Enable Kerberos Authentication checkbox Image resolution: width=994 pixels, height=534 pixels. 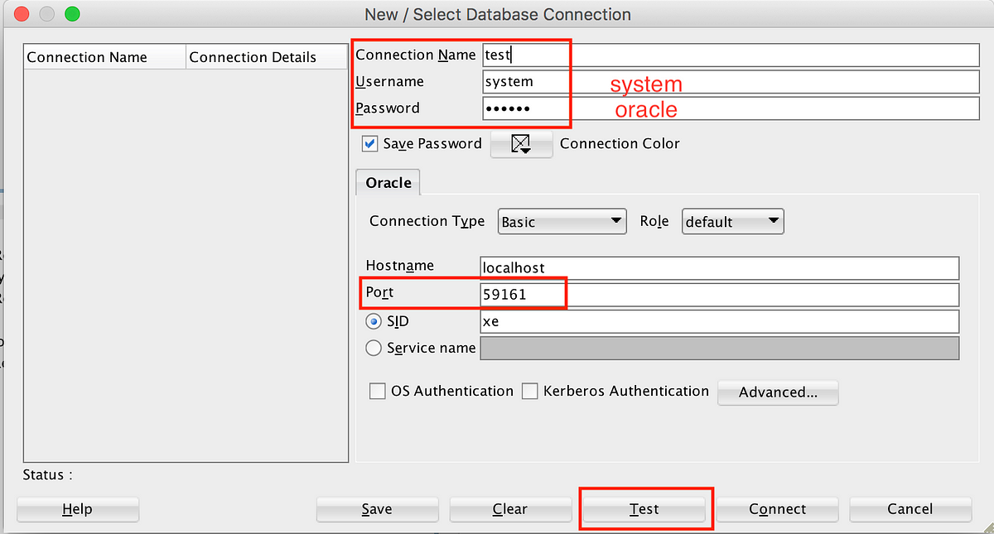click(x=530, y=391)
